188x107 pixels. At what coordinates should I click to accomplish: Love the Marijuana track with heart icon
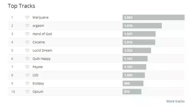27,17
